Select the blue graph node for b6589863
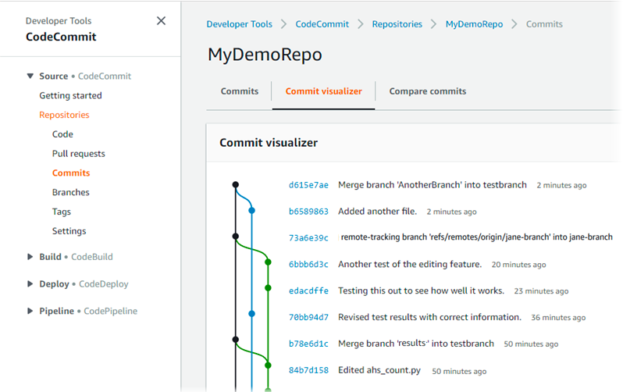Image resolution: width=623 pixels, height=392 pixels. [251, 211]
